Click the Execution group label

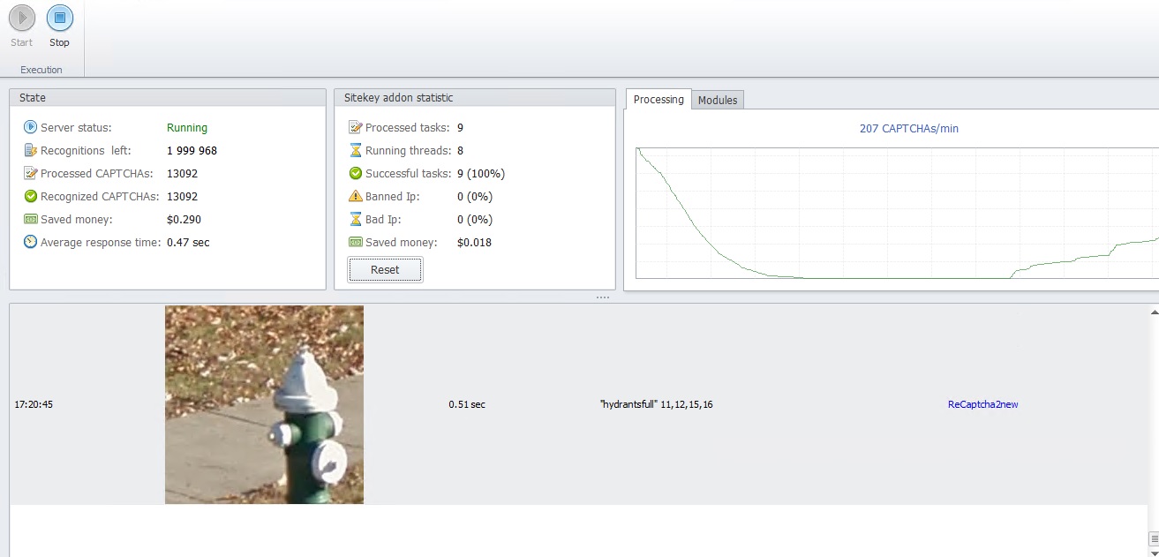pos(41,70)
